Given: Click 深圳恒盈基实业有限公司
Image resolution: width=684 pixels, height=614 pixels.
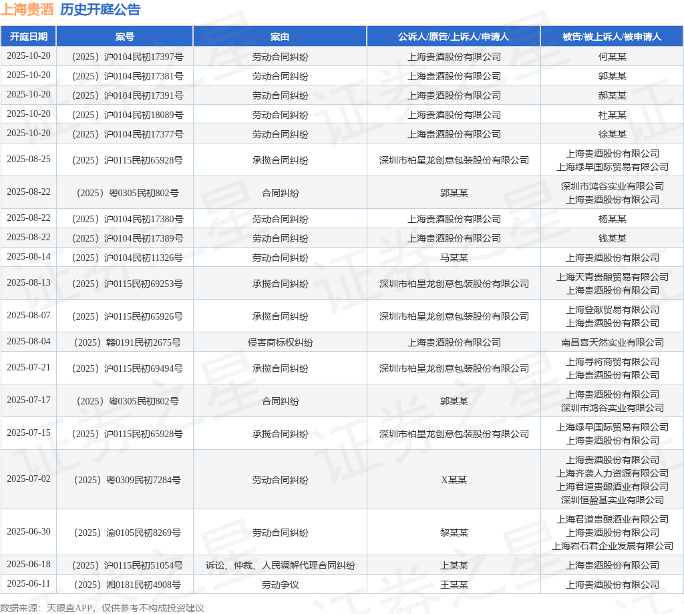Looking at the screenshot, I should [613, 501].
